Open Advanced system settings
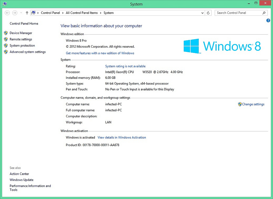273x199 pixels. click(x=28, y=52)
